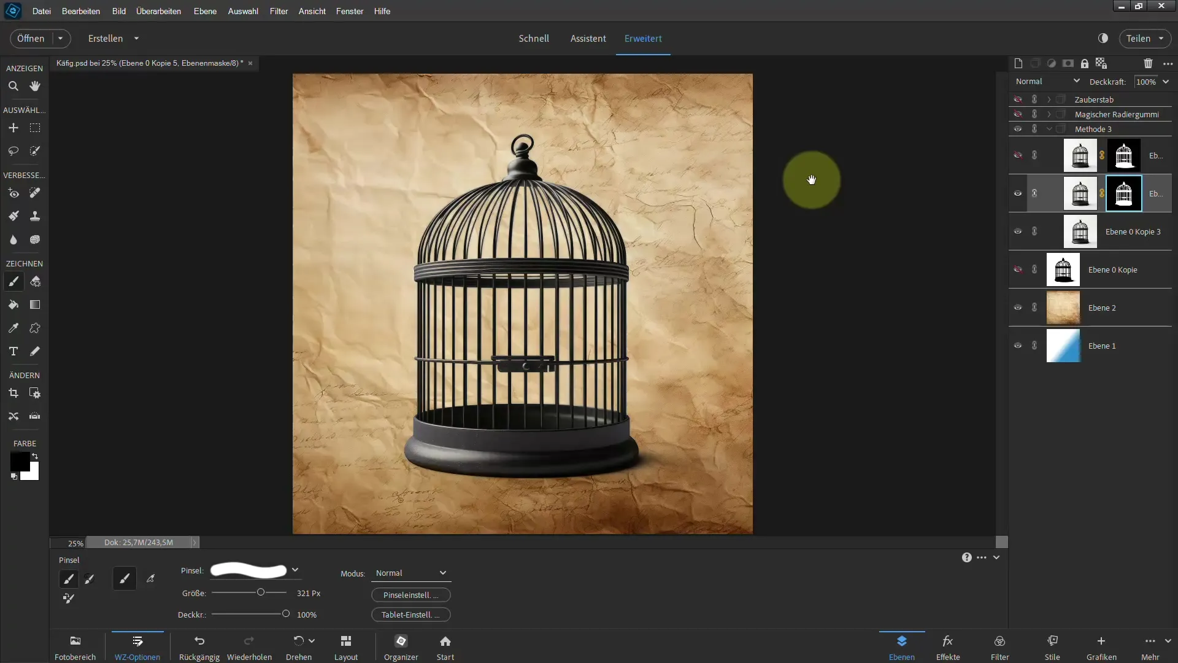The height and width of the screenshot is (663, 1178).
Task: Select the Type tool
Action: pos(13,351)
